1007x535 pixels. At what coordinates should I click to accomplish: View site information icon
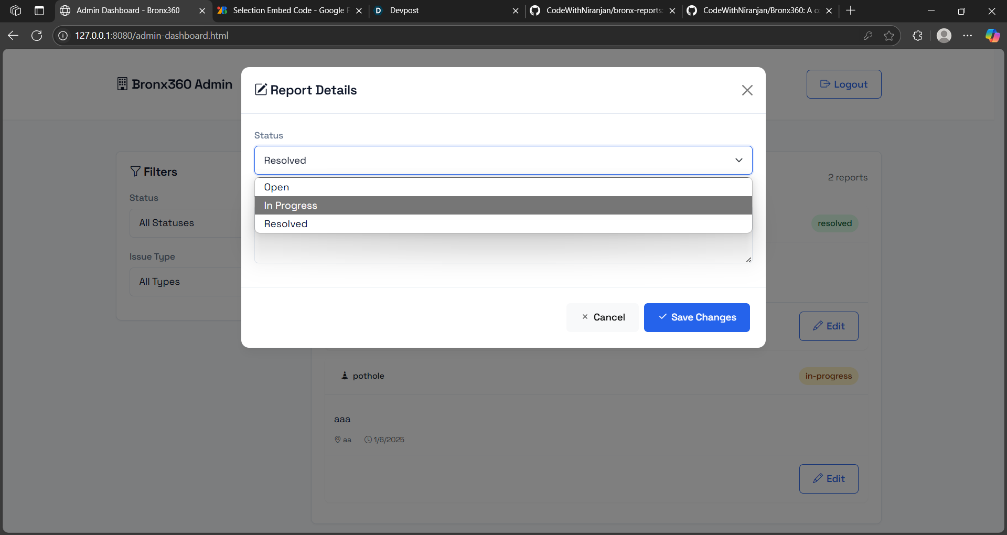[63, 36]
